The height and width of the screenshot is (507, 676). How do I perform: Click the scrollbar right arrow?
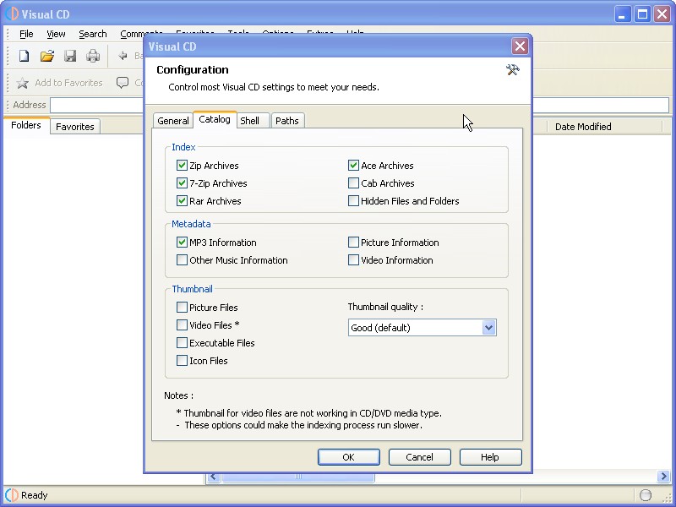(663, 476)
